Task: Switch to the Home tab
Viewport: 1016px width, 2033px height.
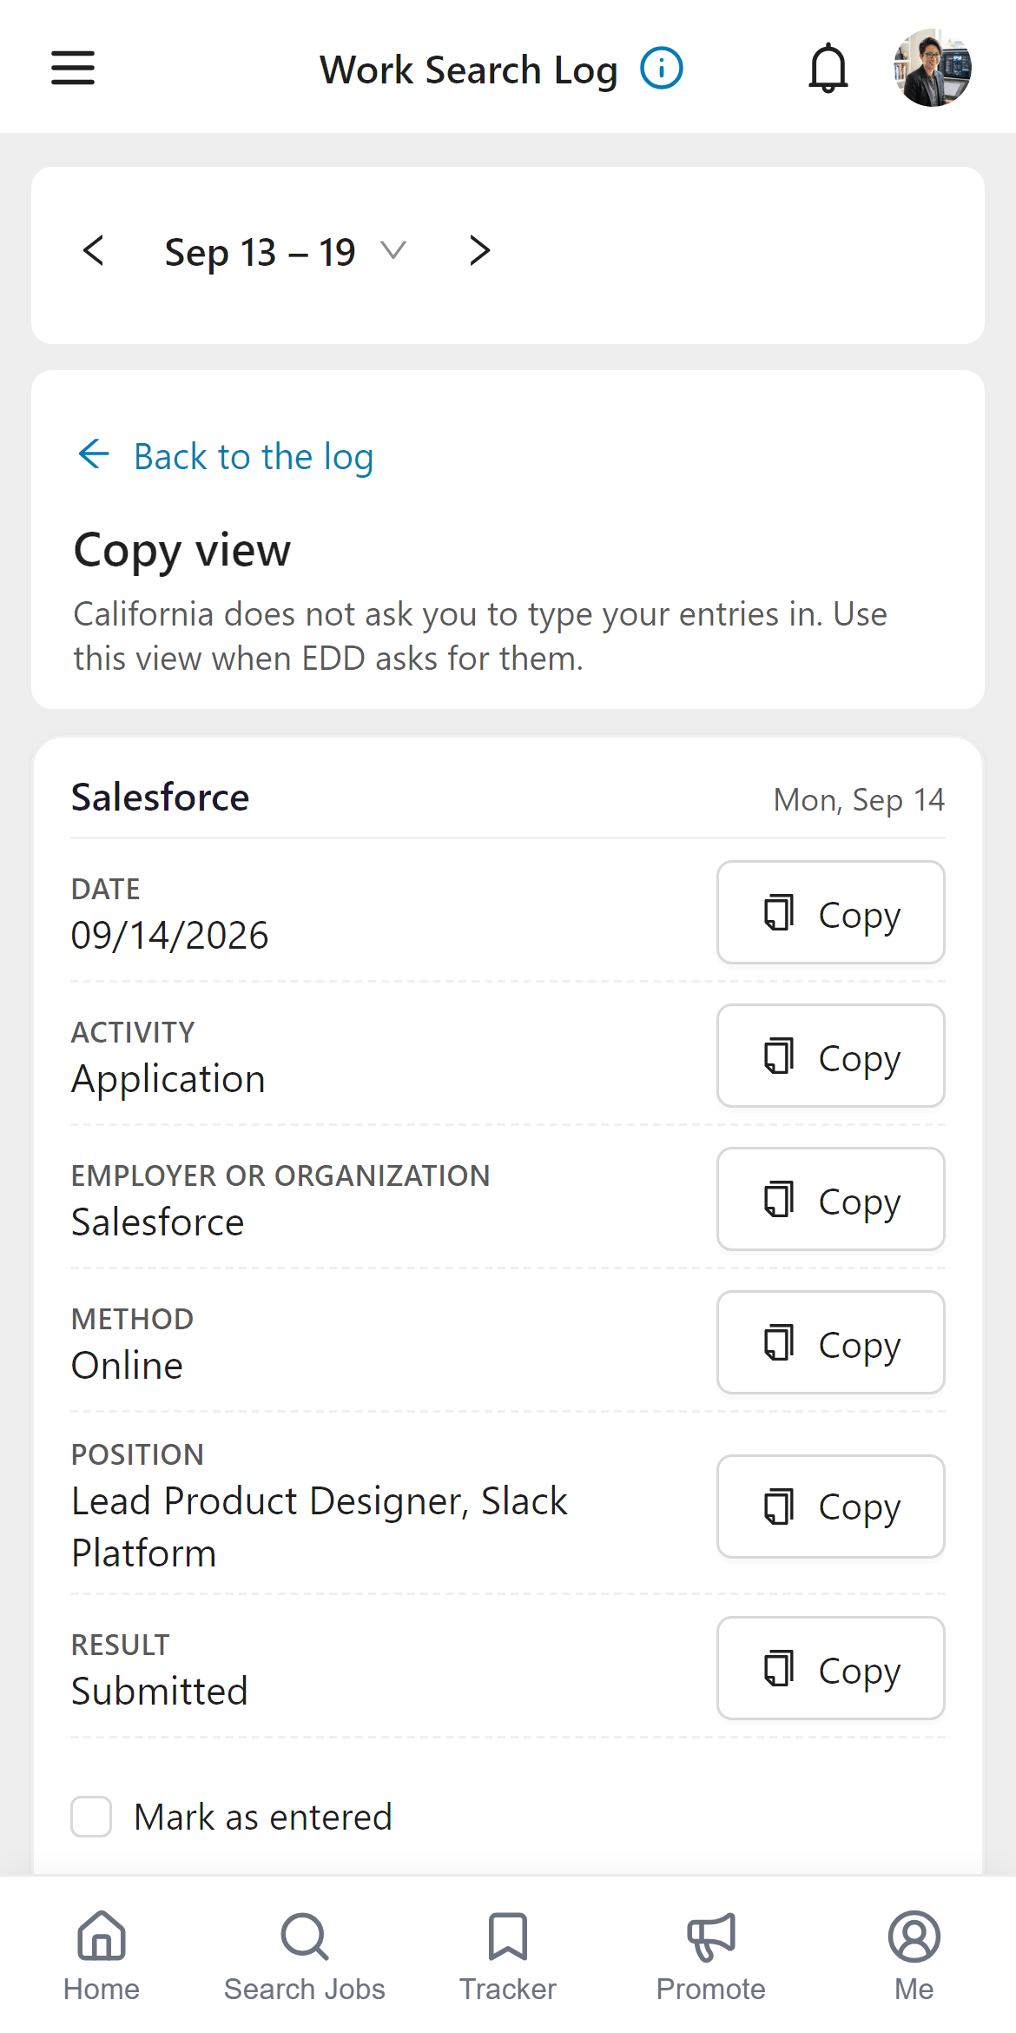Action: point(102,1956)
